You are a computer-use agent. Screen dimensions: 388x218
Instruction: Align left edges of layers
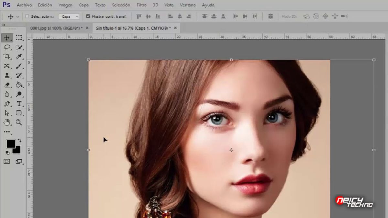pyautogui.click(x=170, y=16)
